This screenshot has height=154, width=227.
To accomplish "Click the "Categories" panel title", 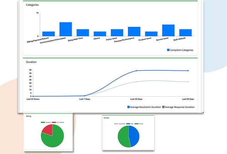I will point(32,5).
